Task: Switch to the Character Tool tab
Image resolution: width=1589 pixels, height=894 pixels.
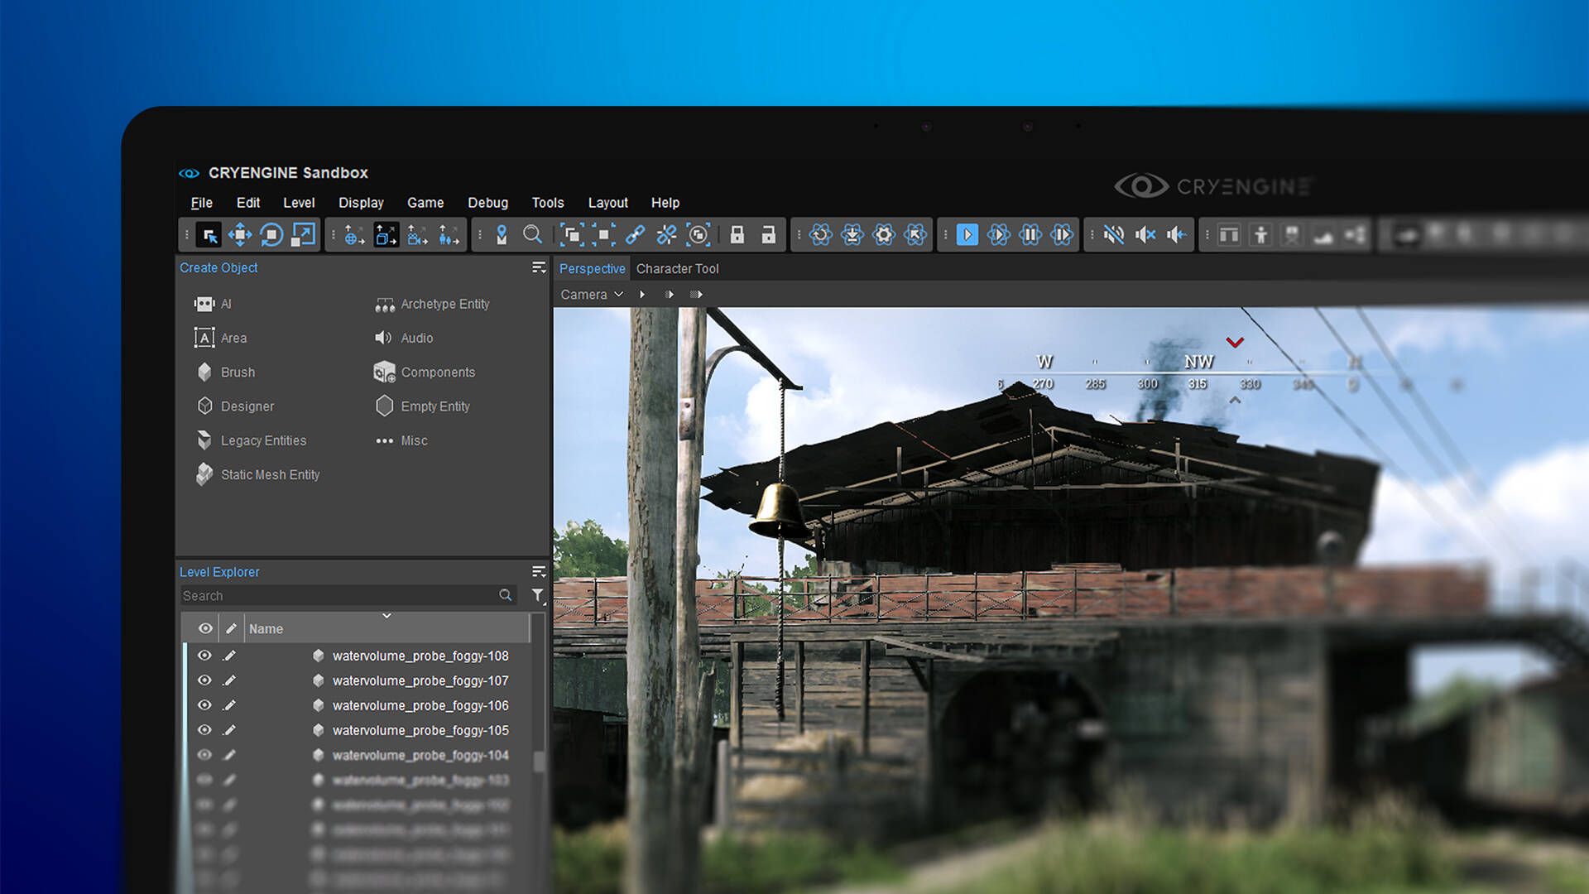Action: pos(677,269)
